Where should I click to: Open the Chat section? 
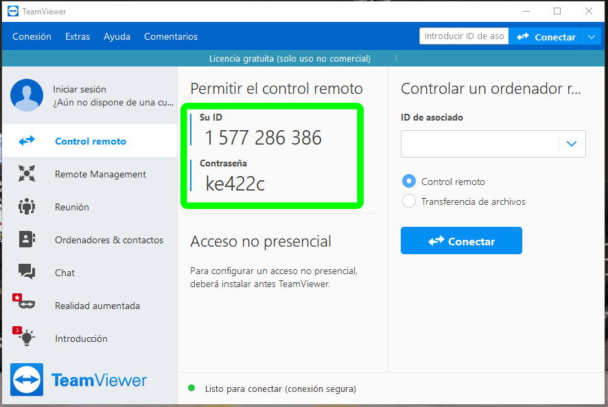(x=90, y=273)
